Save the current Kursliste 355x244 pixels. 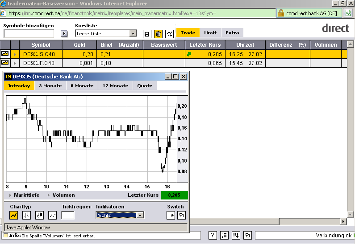(147, 34)
